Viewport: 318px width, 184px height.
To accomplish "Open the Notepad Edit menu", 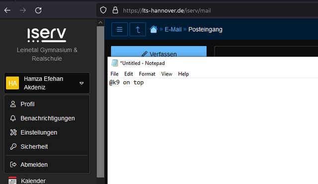I will (129, 74).
